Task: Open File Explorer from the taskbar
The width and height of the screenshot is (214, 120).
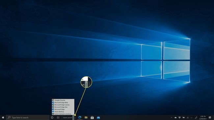Action: click(86, 118)
